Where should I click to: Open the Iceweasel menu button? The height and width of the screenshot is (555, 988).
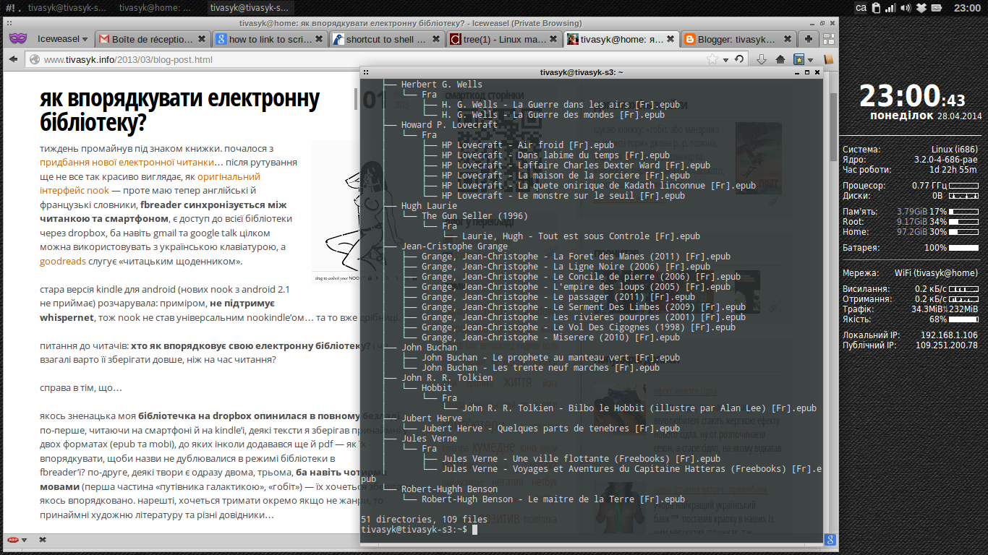pos(62,39)
